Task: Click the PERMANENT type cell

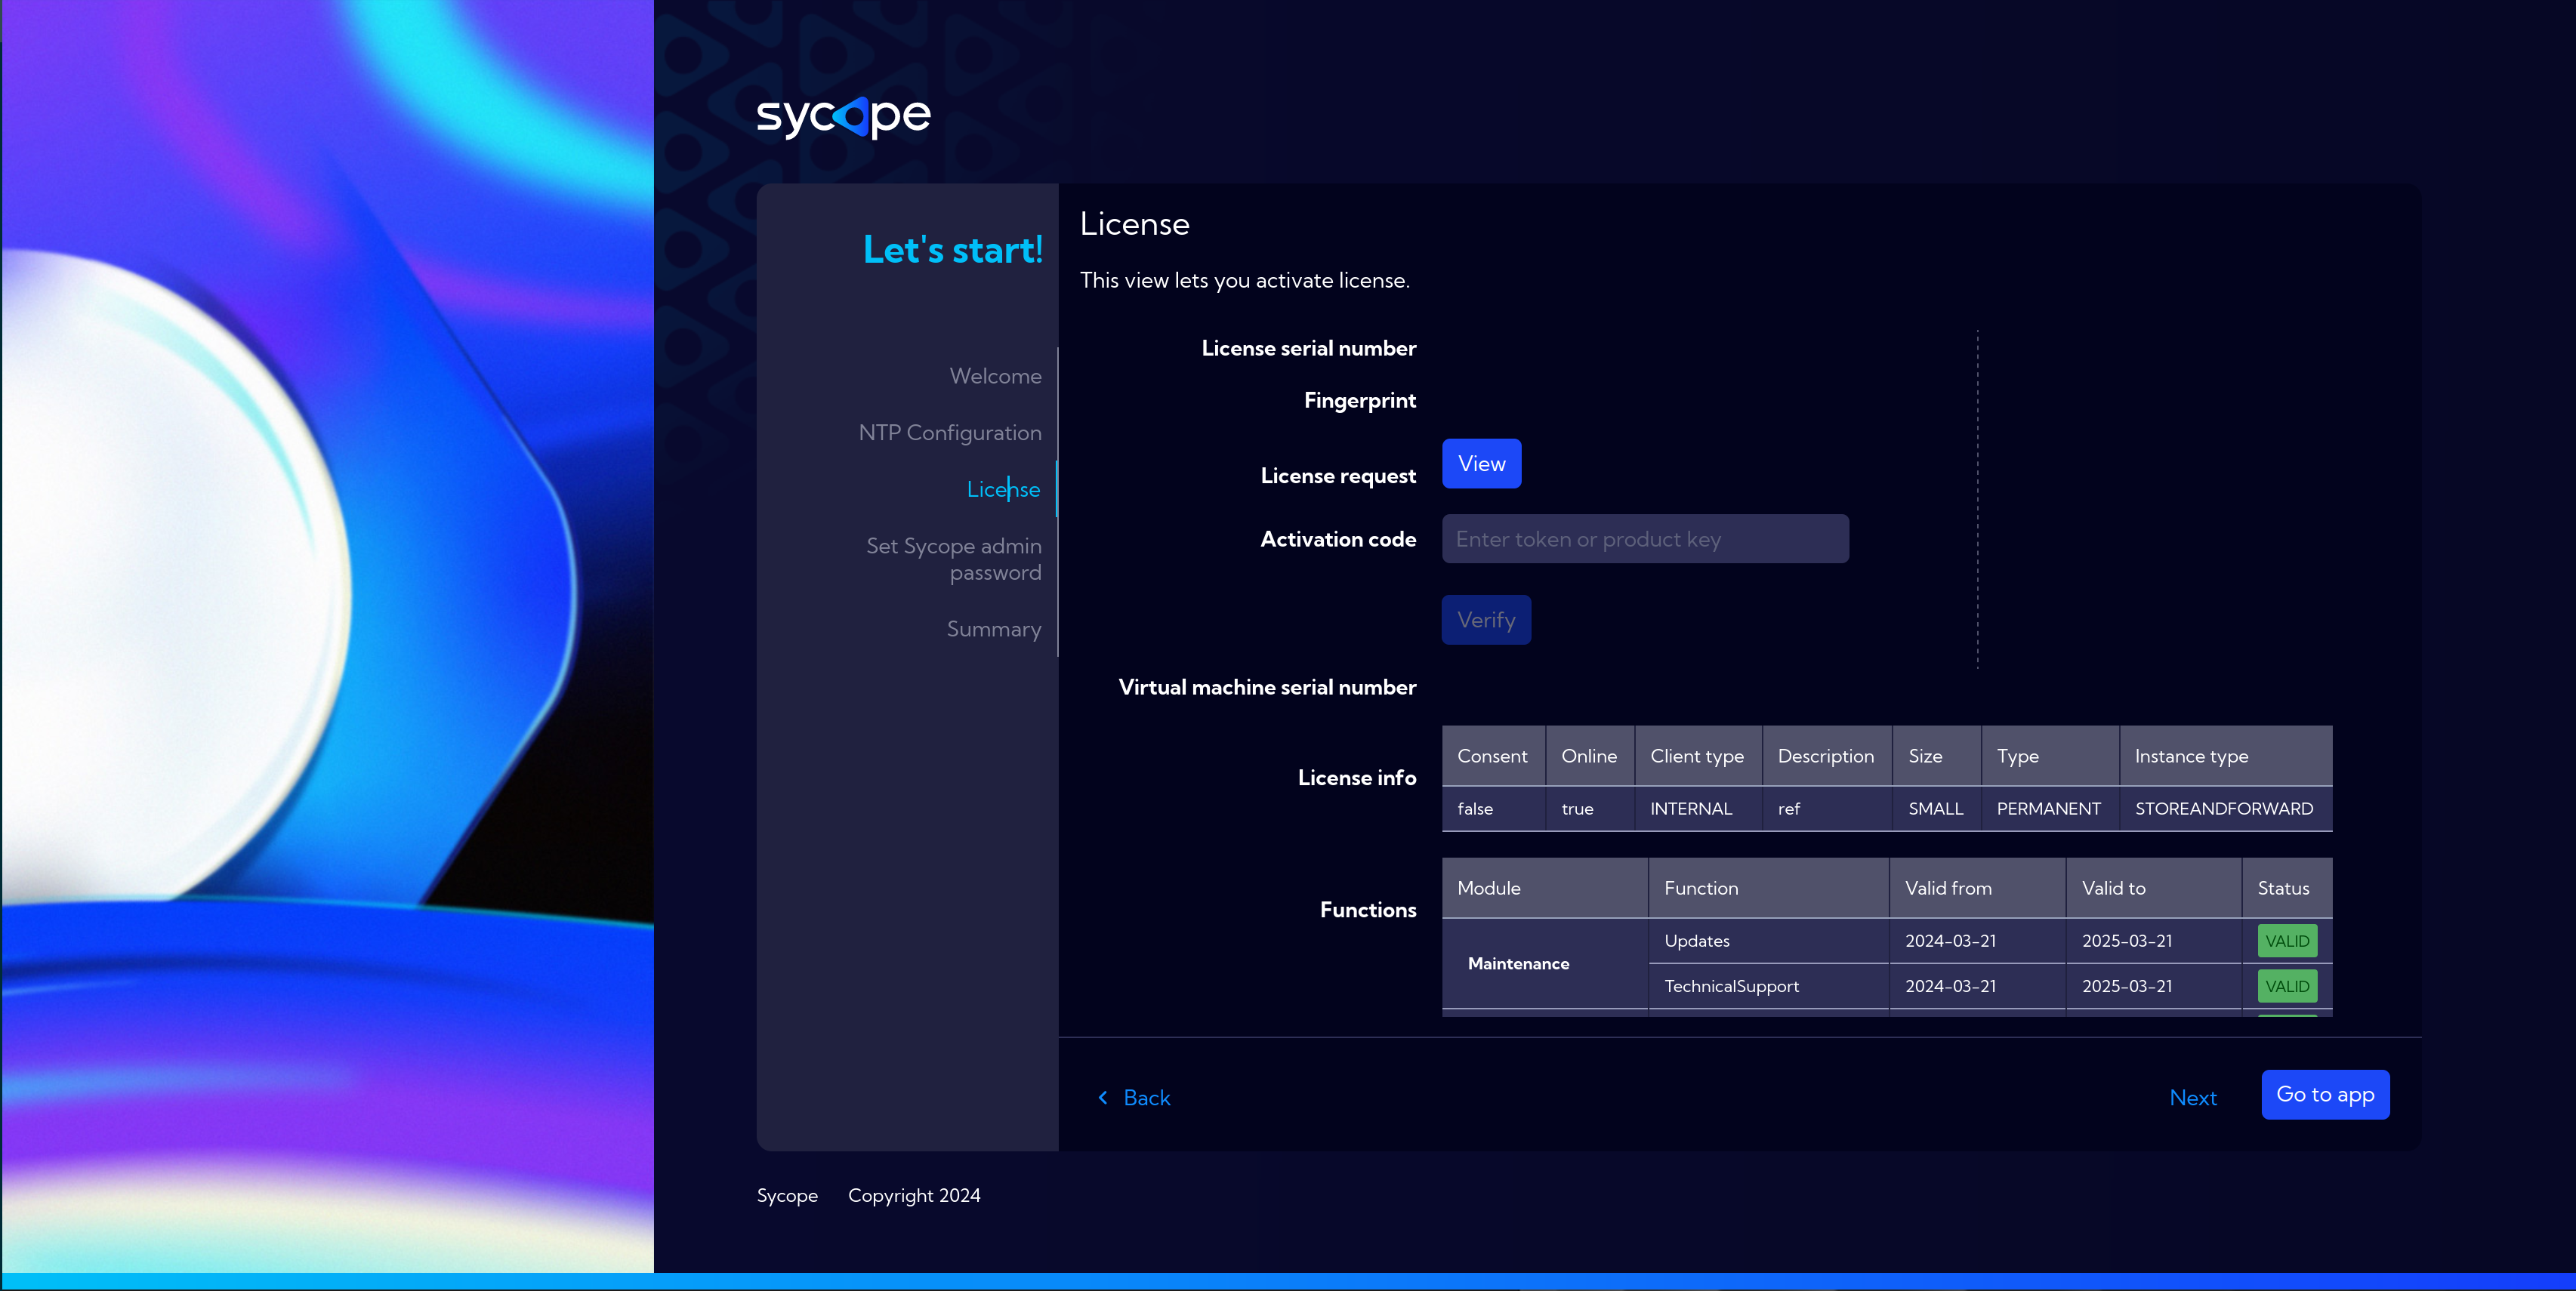Action: pos(2049,808)
